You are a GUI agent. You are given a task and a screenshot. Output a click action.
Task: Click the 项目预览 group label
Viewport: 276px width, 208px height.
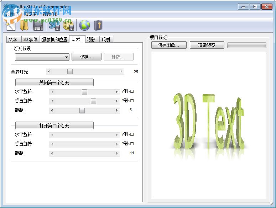pos(158,37)
